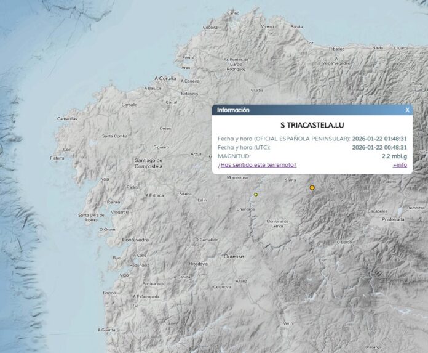Click the Verín label on the map
Image resolution: width=428 pixels, height=353 pixels.
[288, 323]
